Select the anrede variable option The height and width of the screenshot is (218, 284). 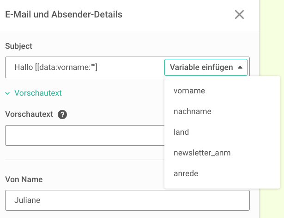point(186,173)
